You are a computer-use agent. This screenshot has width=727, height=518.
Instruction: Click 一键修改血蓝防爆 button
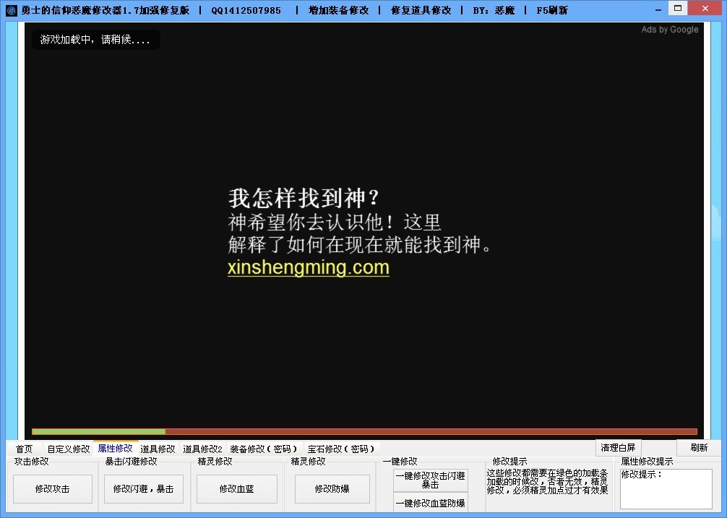coord(430,503)
